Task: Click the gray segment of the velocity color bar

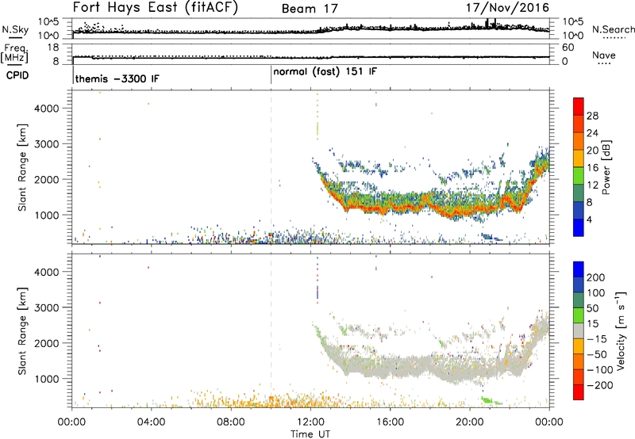Action: [579, 330]
